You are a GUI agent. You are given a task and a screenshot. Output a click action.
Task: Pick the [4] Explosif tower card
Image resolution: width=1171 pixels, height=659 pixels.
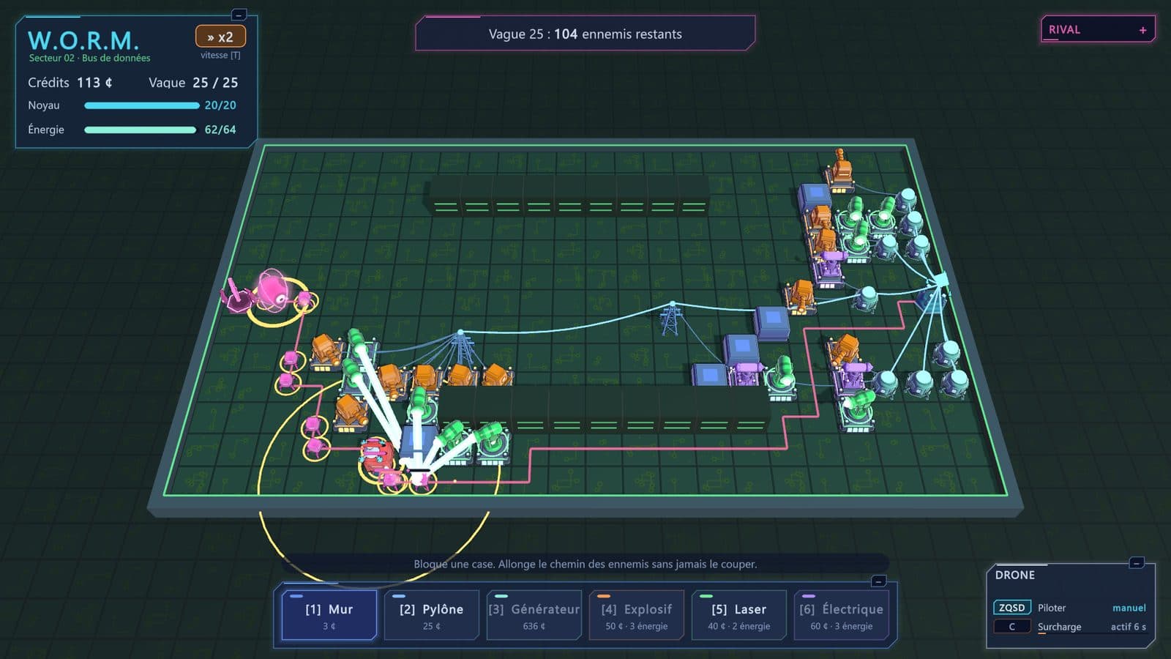[x=637, y=616]
